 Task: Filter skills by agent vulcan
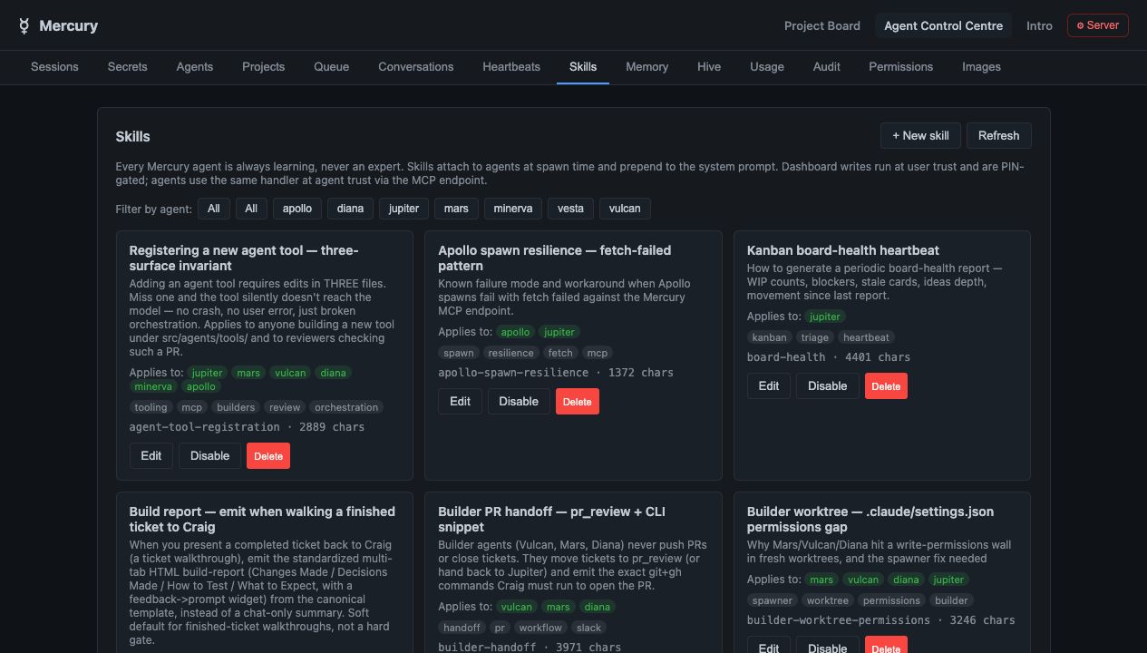[x=625, y=209]
